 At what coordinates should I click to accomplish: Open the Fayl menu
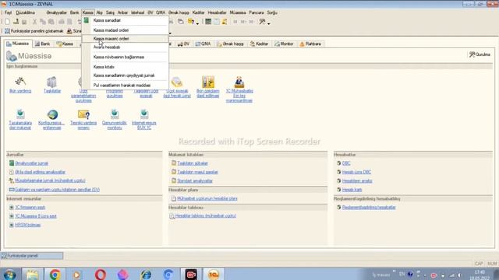tap(8, 12)
